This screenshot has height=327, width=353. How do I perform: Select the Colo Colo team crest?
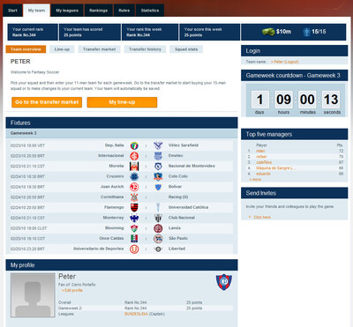click(x=158, y=176)
